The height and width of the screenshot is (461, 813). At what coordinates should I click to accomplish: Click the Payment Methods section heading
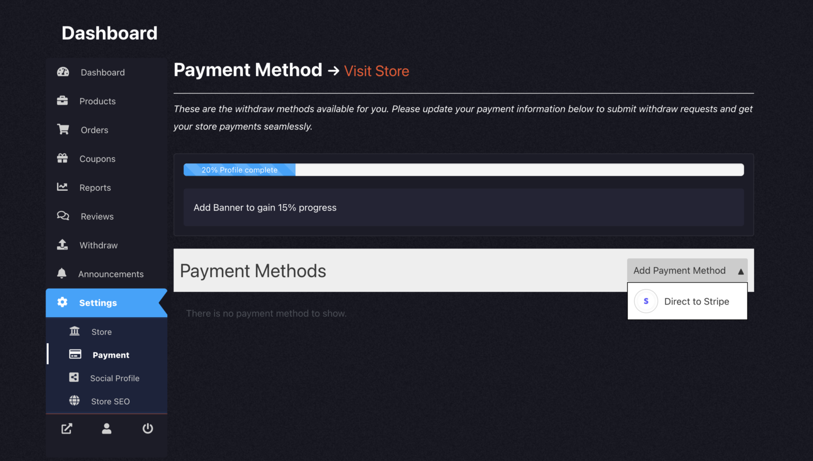pos(253,271)
